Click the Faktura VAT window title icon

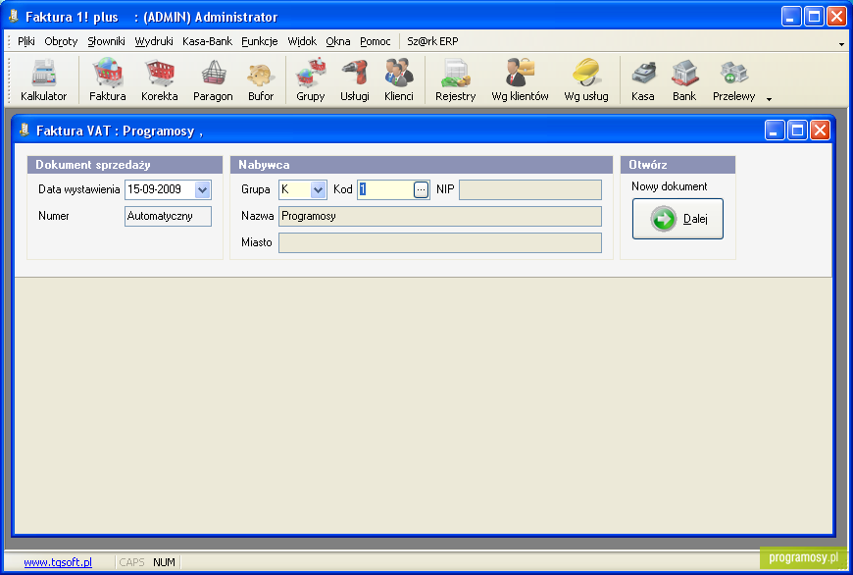(24, 130)
